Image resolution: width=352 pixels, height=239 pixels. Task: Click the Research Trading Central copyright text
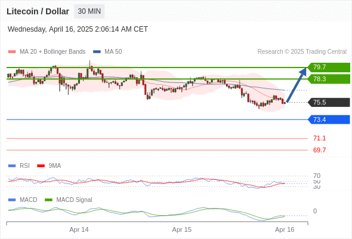click(x=302, y=52)
